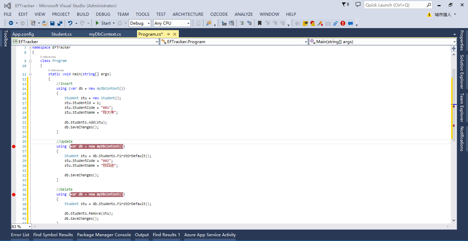Click the comment selected lines icon

pos(242,23)
